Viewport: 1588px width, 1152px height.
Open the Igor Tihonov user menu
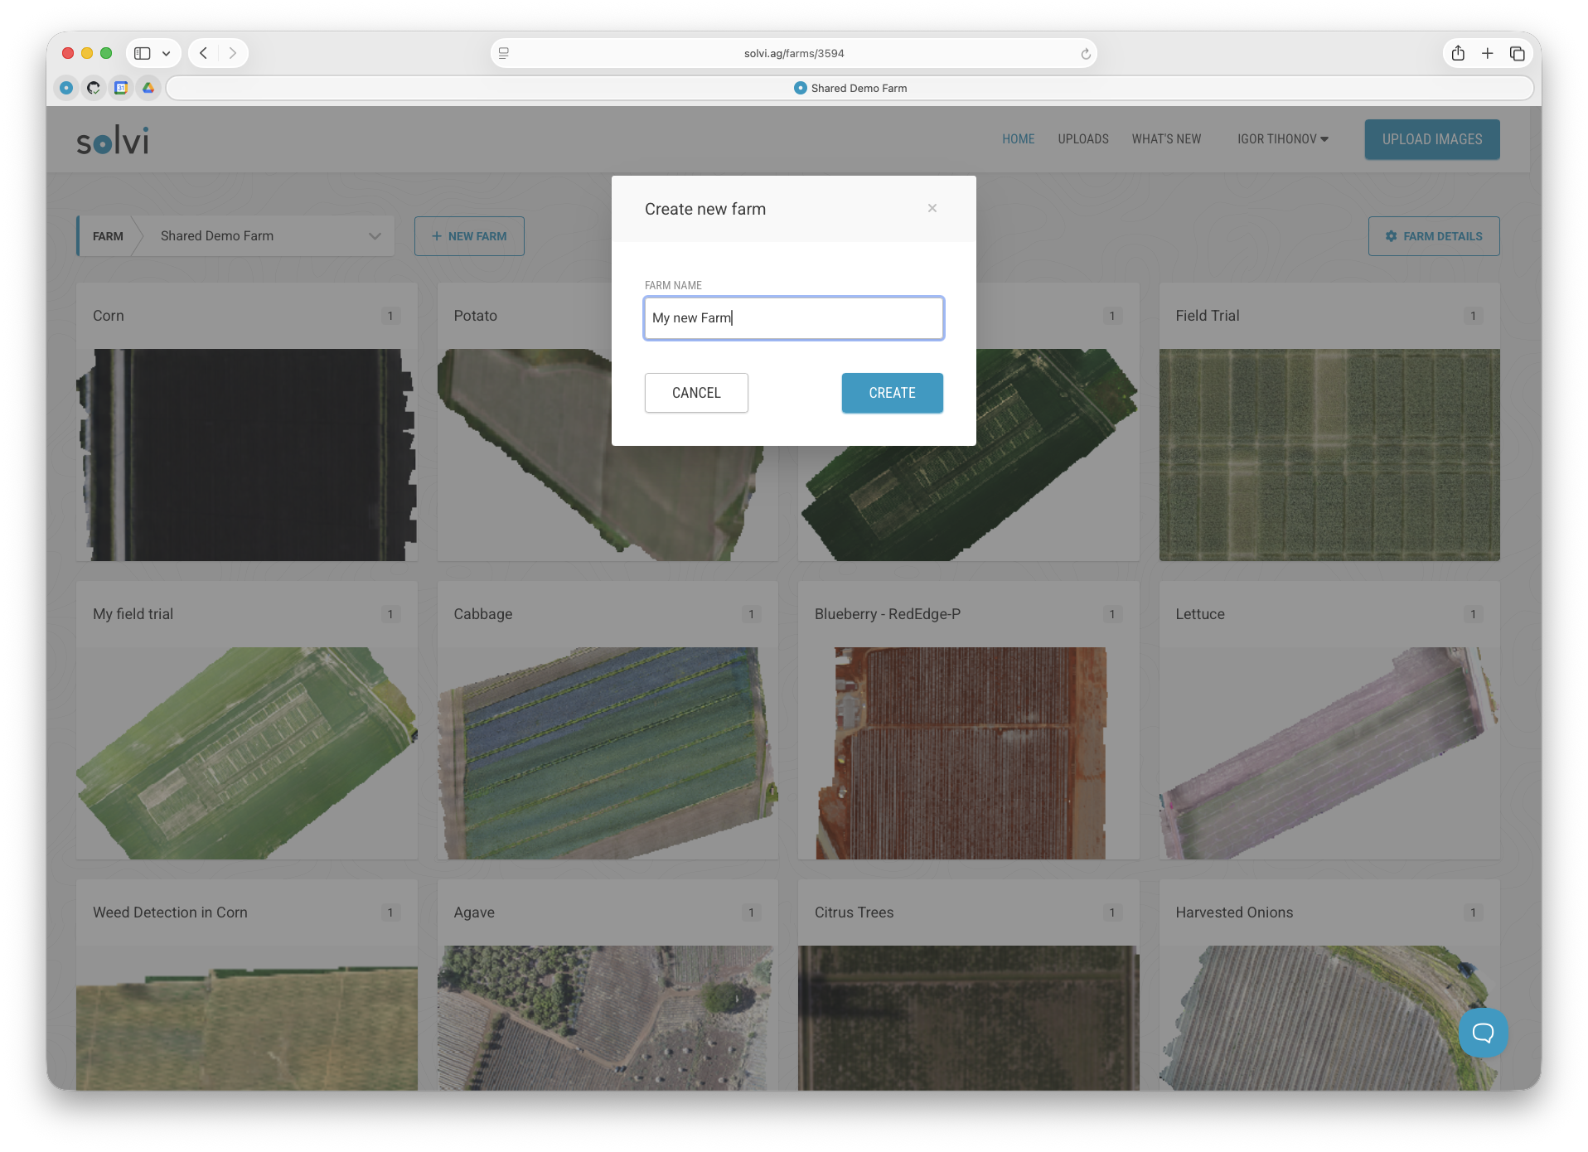(1282, 139)
